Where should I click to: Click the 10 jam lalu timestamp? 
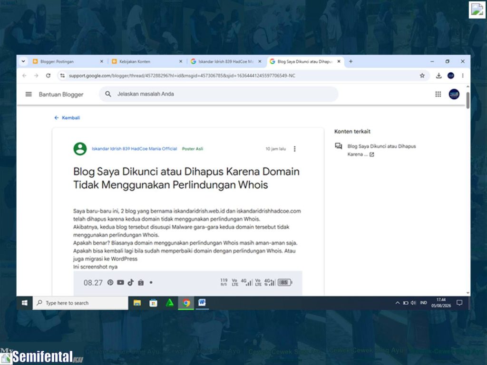(x=275, y=149)
